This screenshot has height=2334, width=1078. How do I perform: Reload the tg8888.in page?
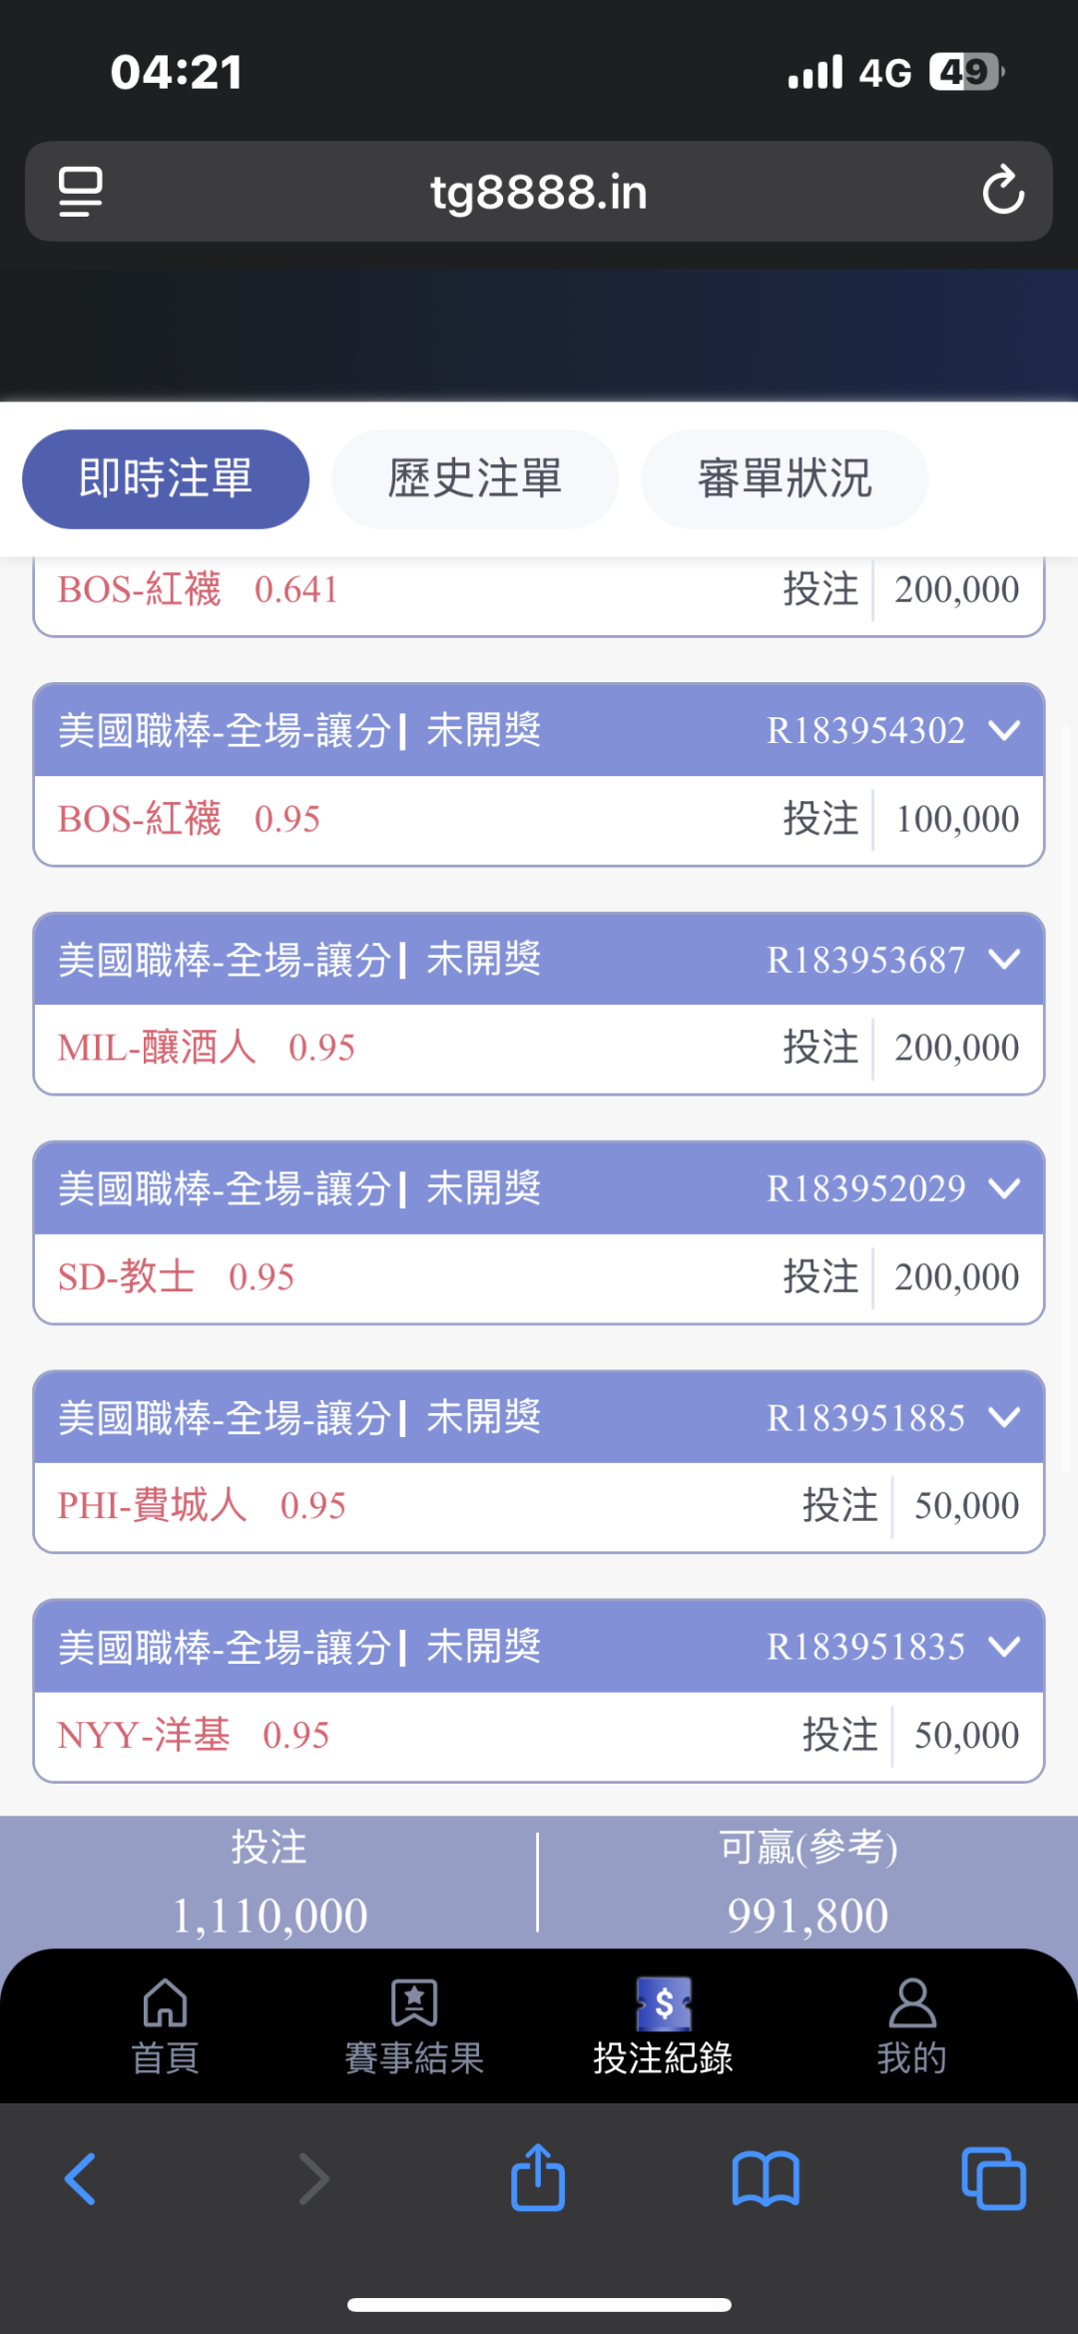tap(1002, 191)
